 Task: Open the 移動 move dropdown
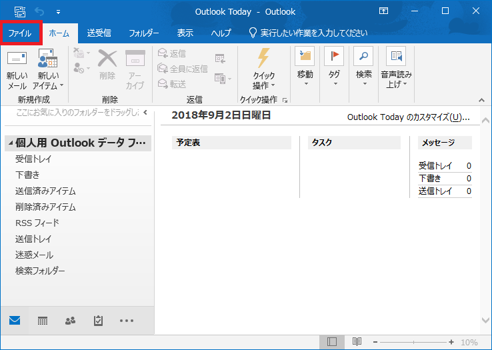coord(305,67)
